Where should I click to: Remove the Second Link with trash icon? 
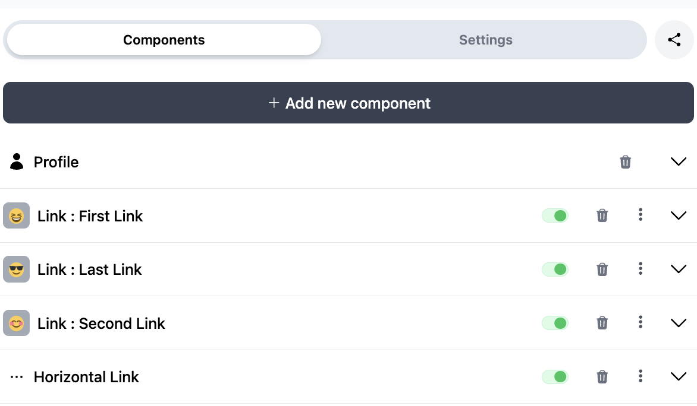(602, 323)
